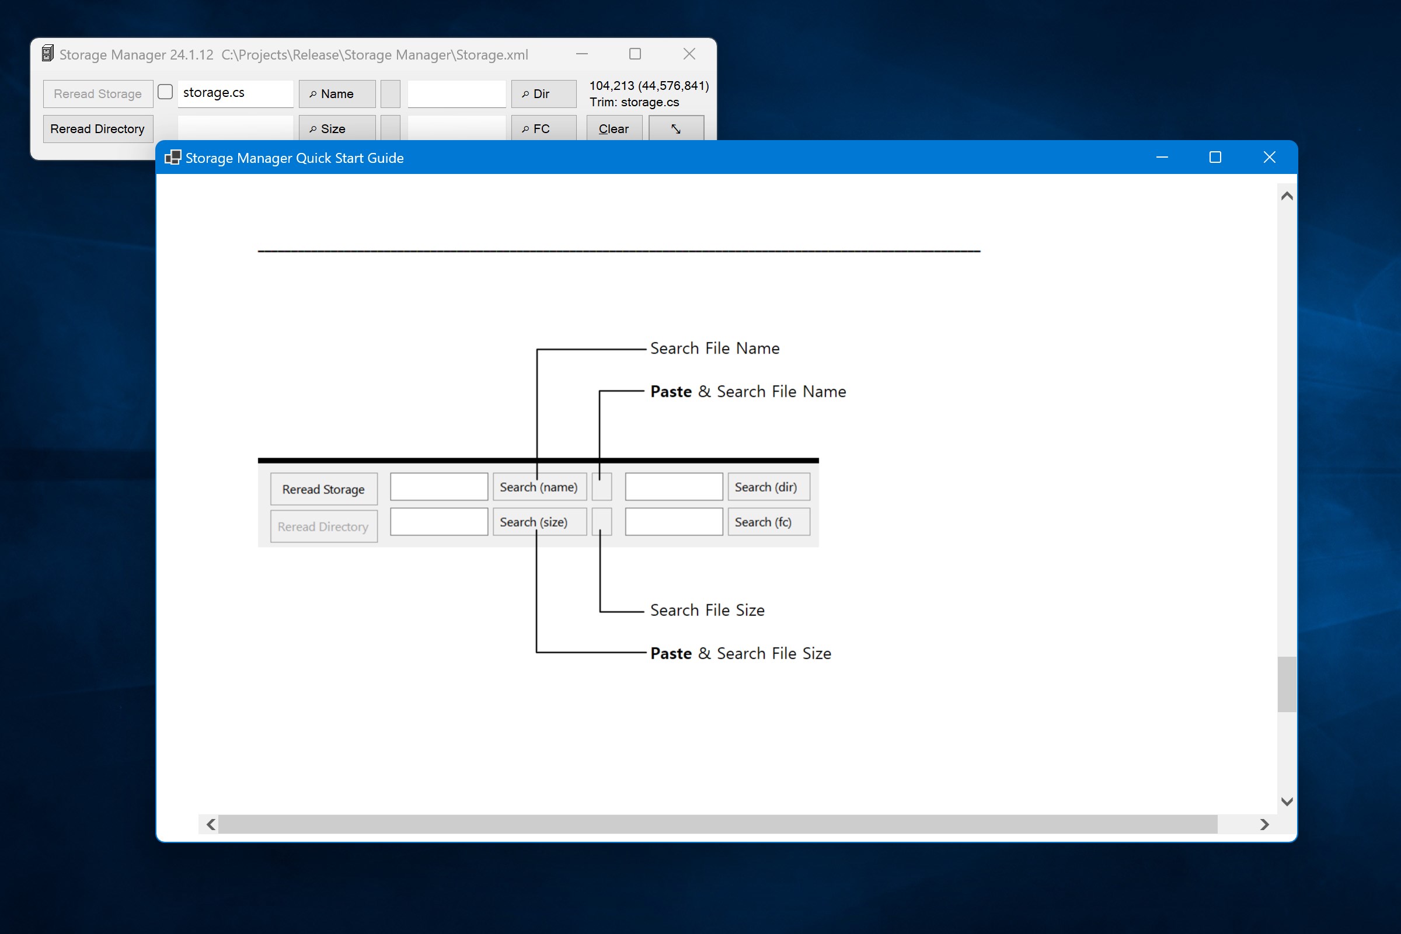Click small paste button right of Name
The height and width of the screenshot is (934, 1401).
[390, 93]
